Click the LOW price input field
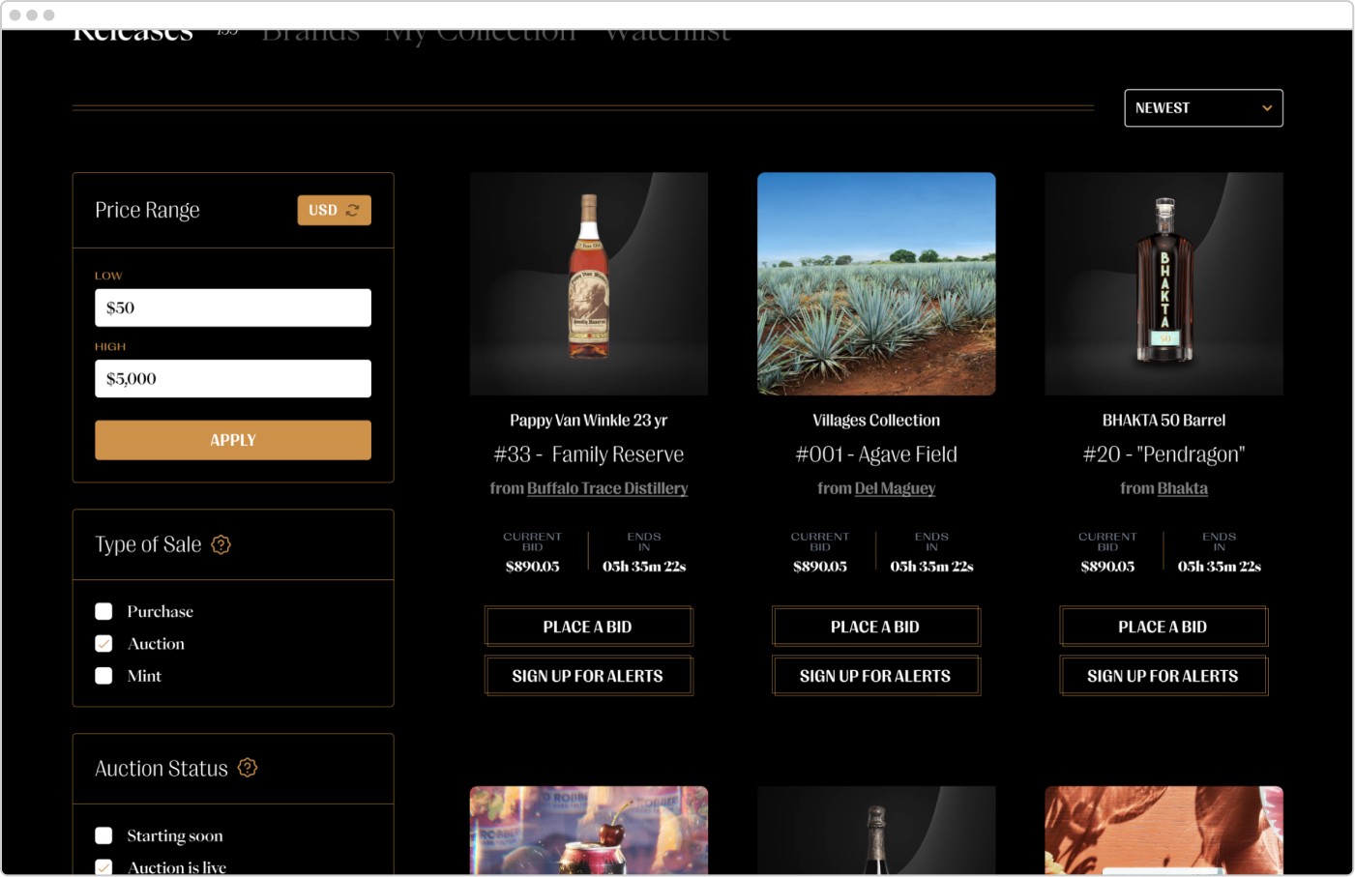Image resolution: width=1355 pixels, height=877 pixels. coord(233,307)
